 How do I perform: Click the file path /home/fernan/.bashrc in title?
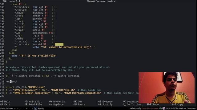click(101, 1)
